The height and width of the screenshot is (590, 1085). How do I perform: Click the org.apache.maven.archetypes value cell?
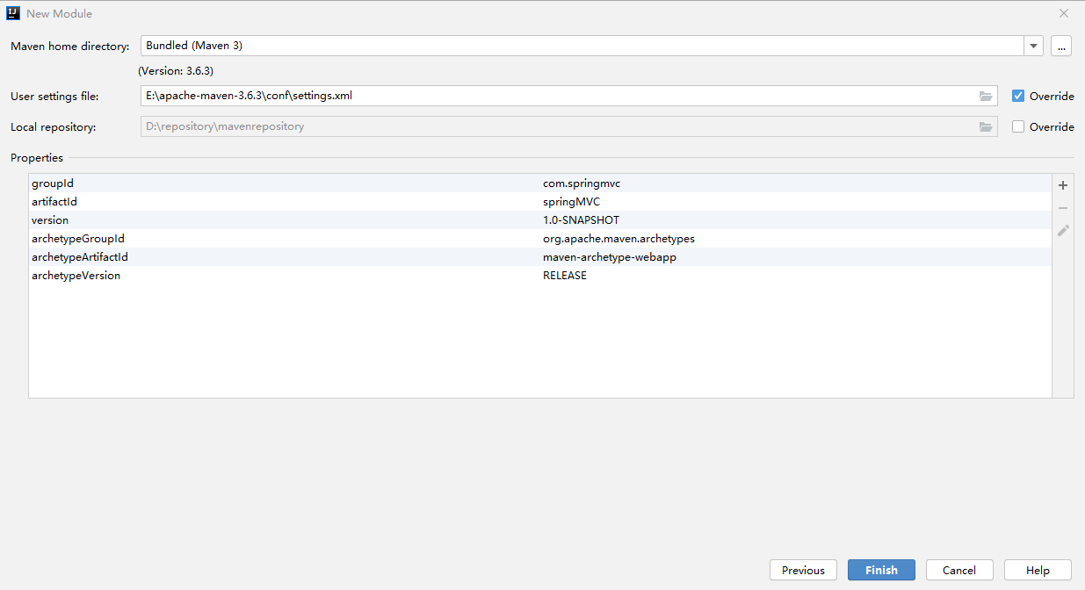pos(618,239)
